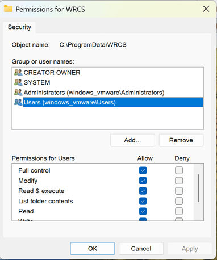Click the Cancel button
Viewport: 217px width, 260px height.
pyautogui.click(x=141, y=249)
